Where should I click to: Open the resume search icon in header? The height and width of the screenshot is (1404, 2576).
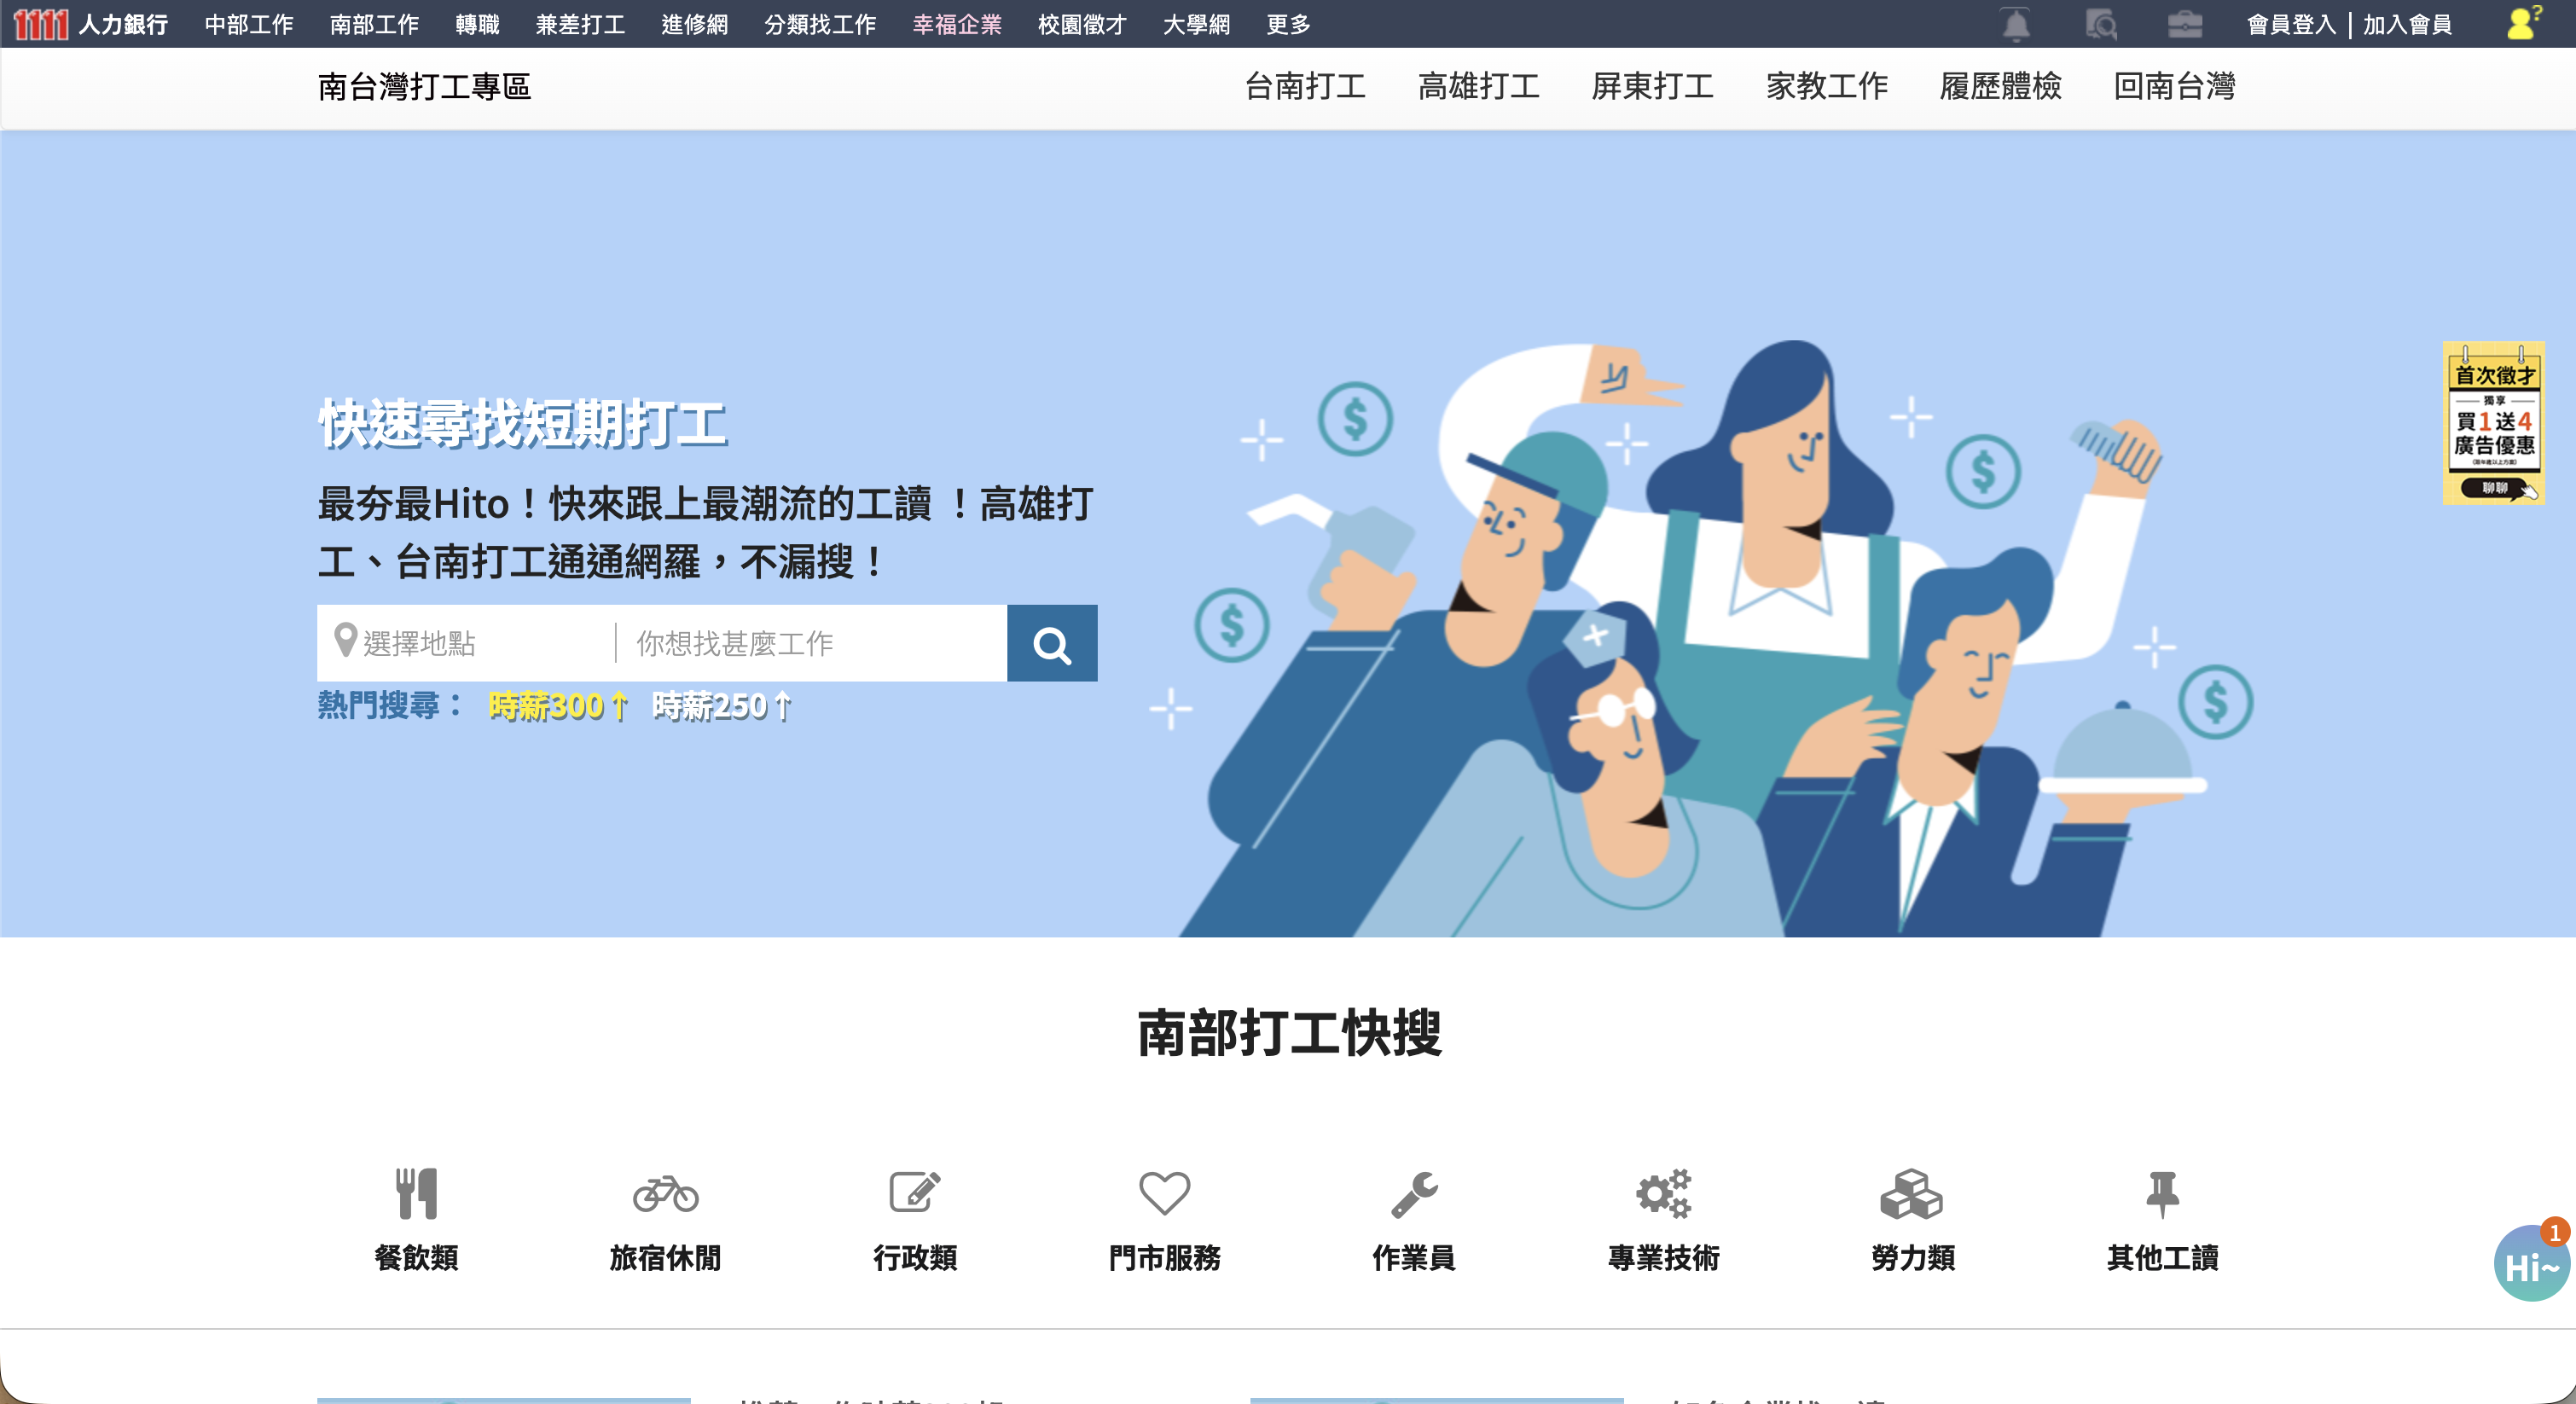(2101, 24)
